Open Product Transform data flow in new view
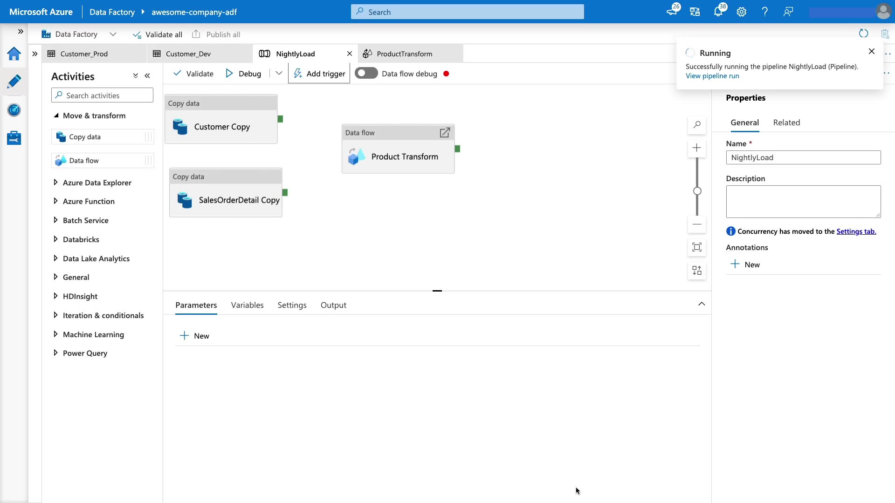This screenshot has width=895, height=503. coord(445,133)
